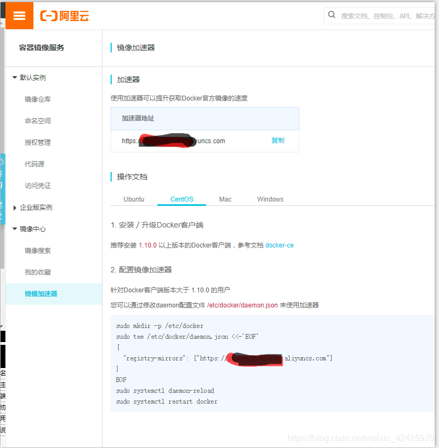This screenshot has width=439, height=448.
Task: Click the 加速器地址 header cell
Action: [x=205, y=118]
